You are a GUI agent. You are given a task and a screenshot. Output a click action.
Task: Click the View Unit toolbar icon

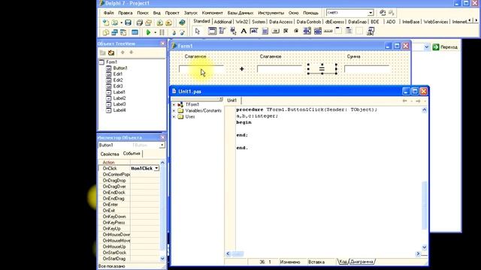pyautogui.click(x=105, y=32)
